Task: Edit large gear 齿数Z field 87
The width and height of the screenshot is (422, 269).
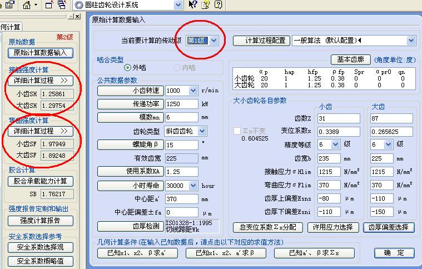Action: tap(391, 118)
